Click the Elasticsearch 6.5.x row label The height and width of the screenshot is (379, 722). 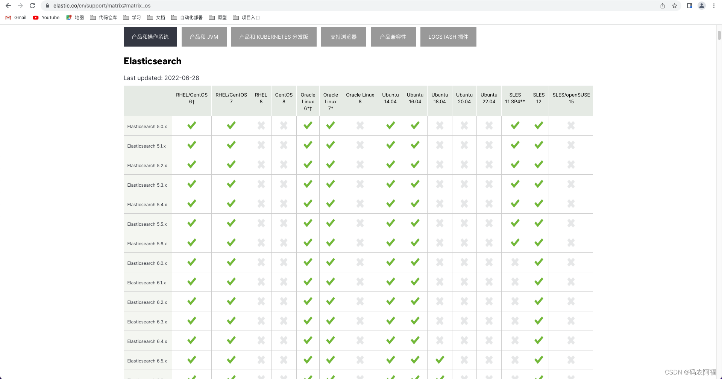click(147, 361)
